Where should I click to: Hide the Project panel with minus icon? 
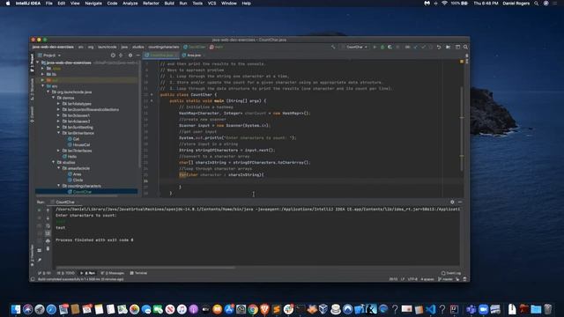coord(137,55)
